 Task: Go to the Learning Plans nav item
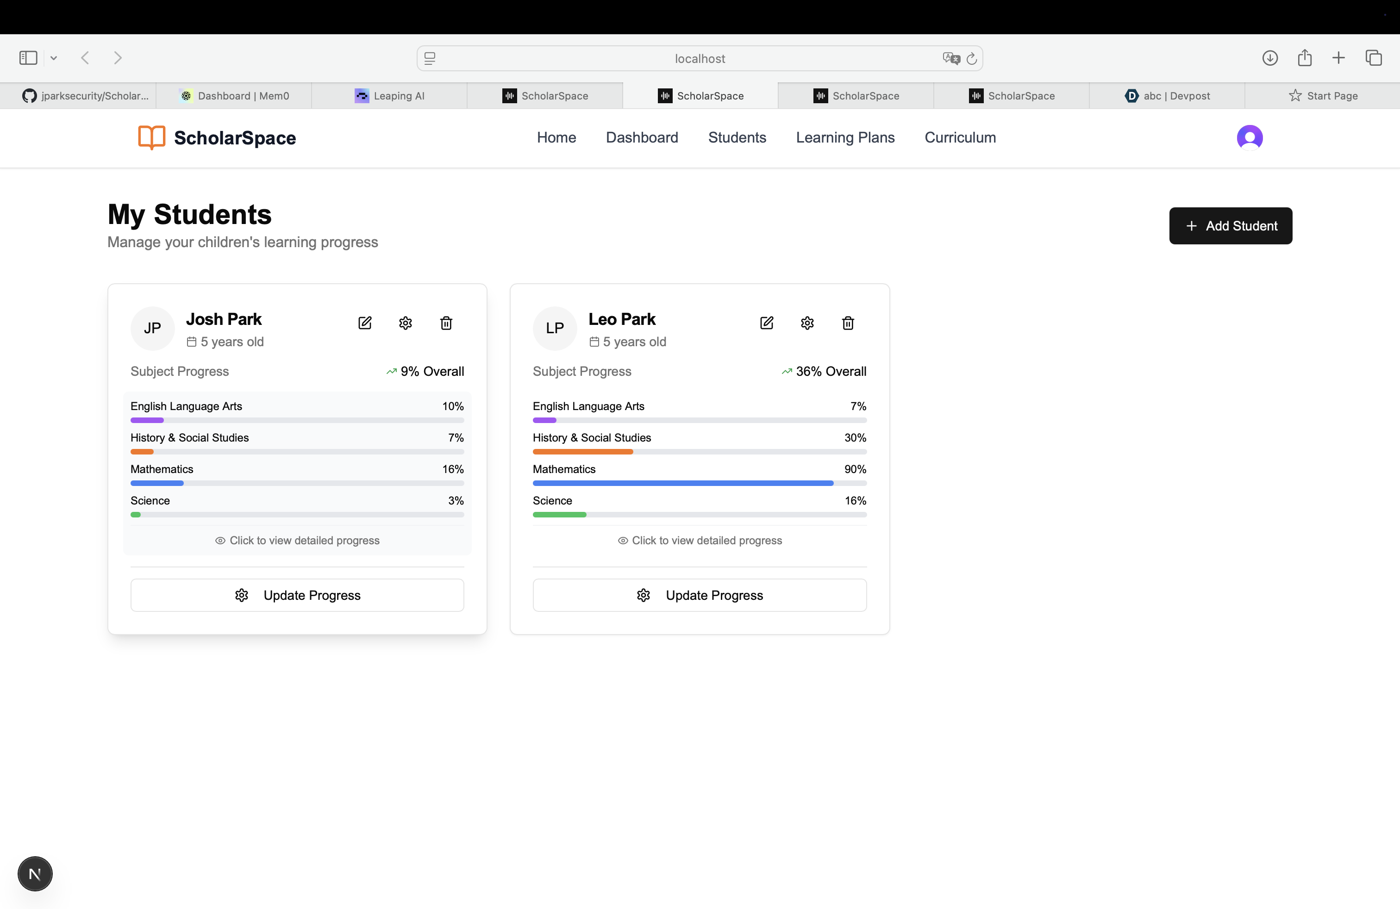845,137
